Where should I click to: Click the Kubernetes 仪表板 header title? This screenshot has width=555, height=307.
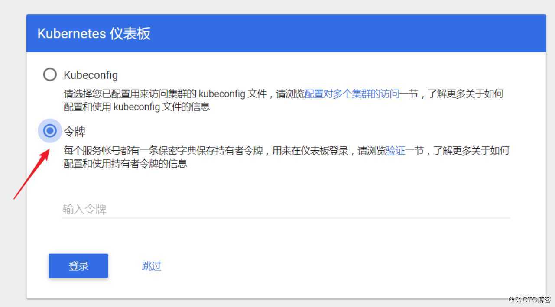click(94, 34)
